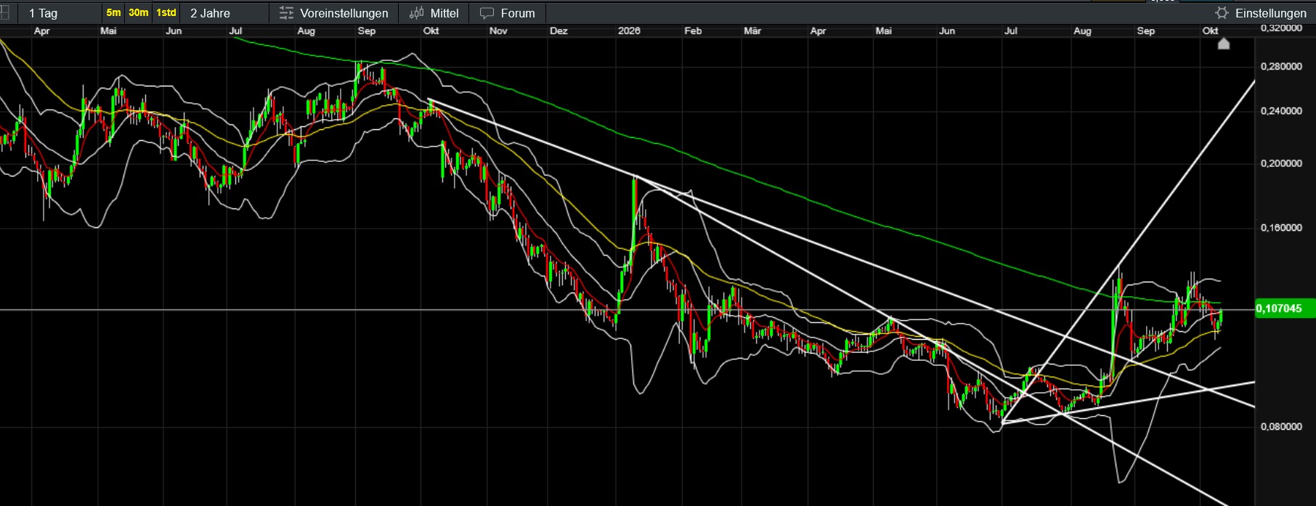Open the Einstellungen settings
This screenshot has width=1316, height=506.
pyautogui.click(x=1261, y=13)
